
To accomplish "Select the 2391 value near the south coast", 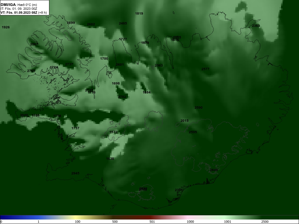I will pos(179,190).
